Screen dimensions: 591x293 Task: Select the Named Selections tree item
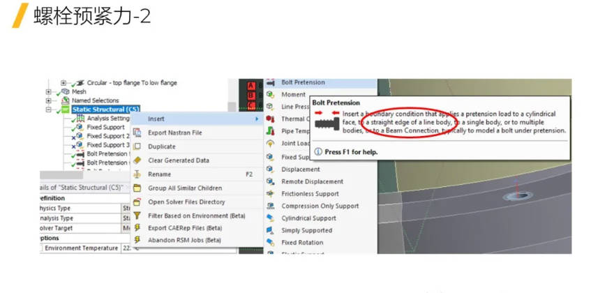coord(96,100)
